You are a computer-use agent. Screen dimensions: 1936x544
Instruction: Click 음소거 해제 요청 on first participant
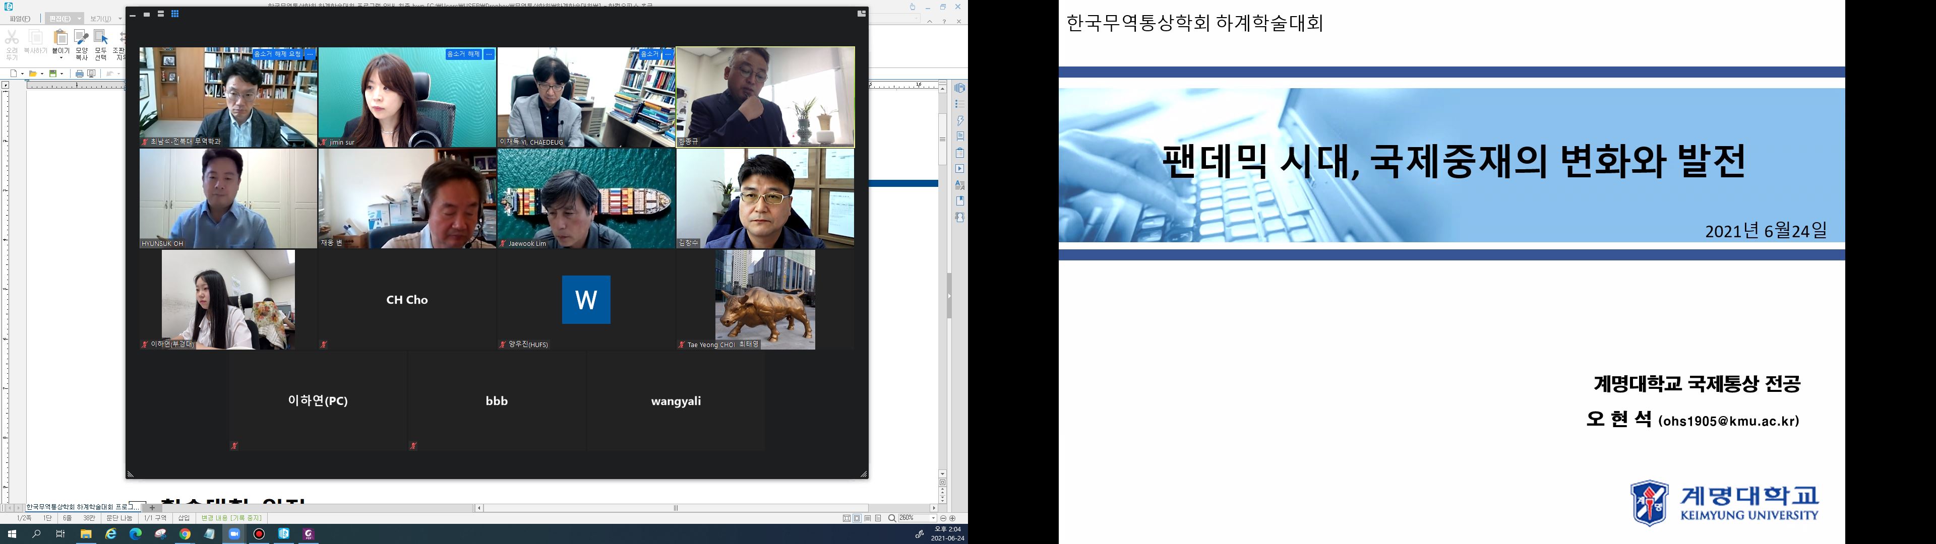coord(278,54)
